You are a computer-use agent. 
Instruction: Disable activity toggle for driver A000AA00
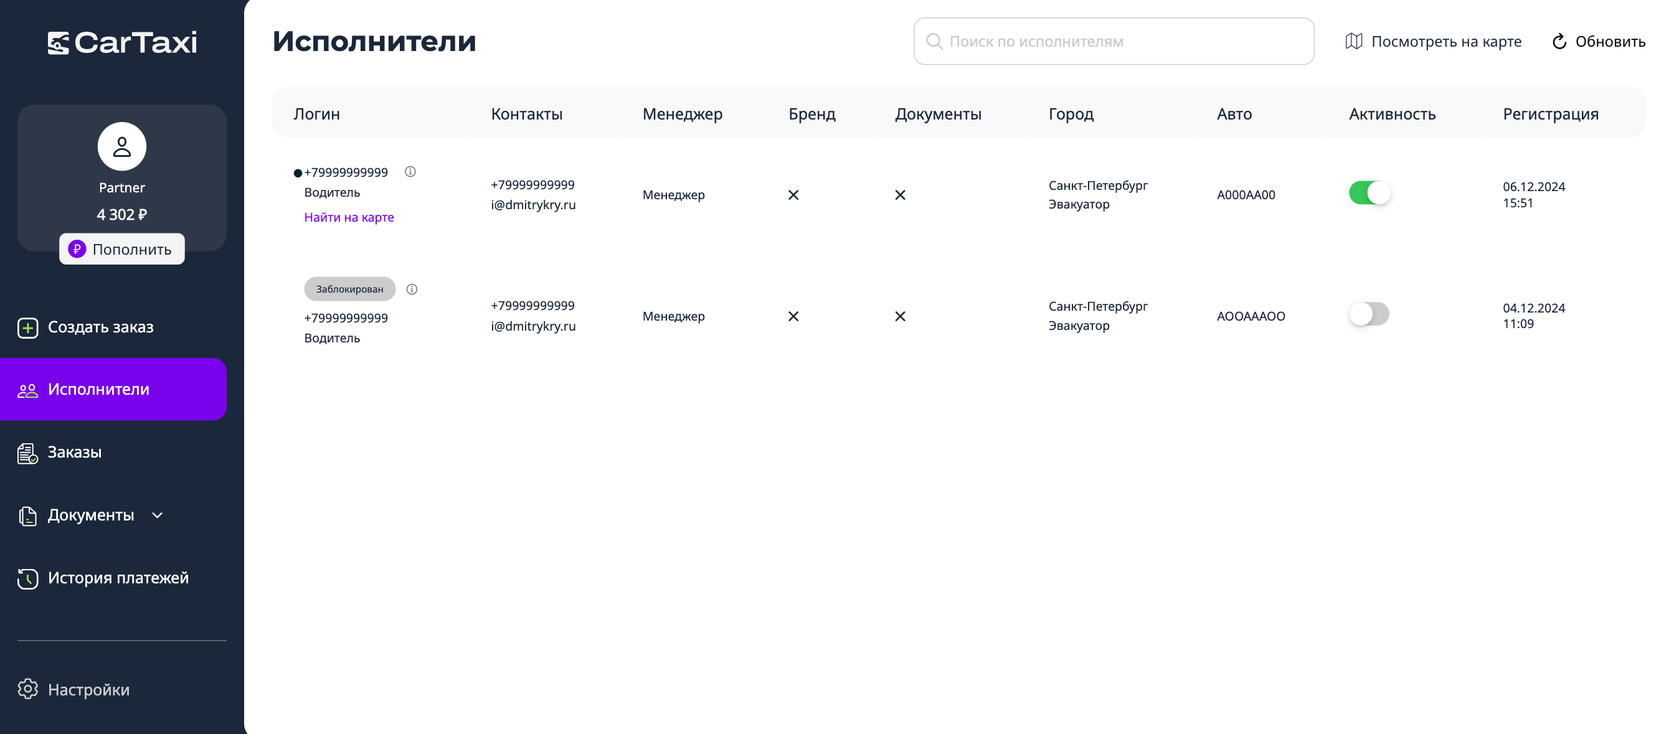point(1369,193)
